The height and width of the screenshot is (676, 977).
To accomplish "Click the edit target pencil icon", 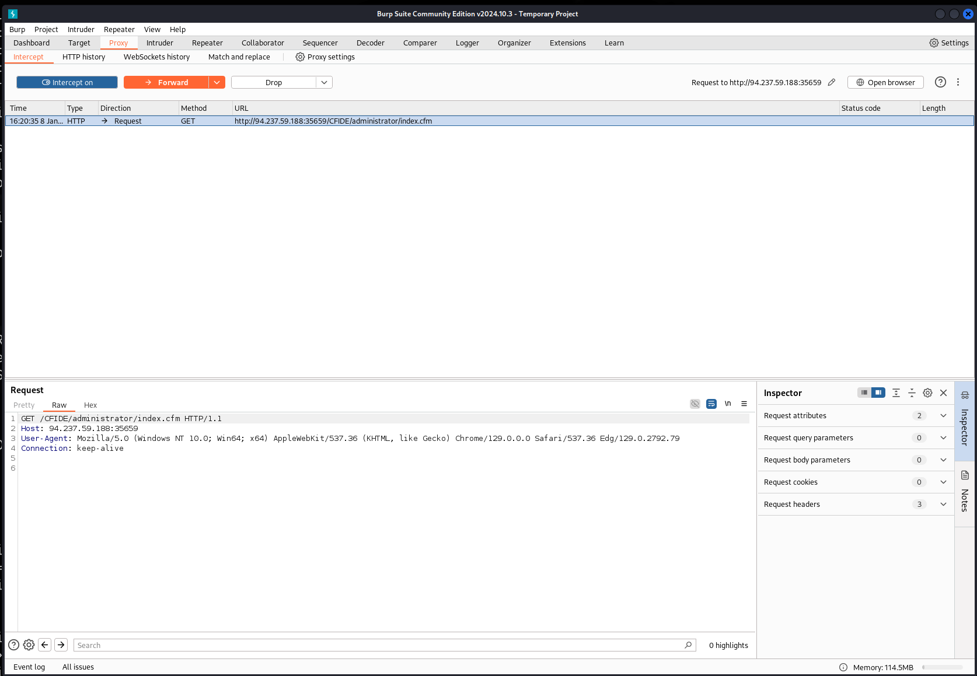I will click(x=832, y=82).
